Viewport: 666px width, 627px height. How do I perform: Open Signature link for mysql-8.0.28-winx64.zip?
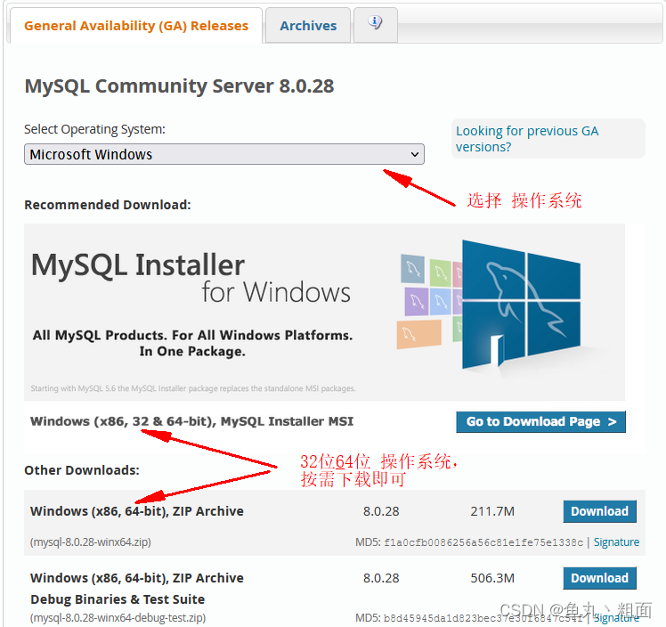coord(616,542)
